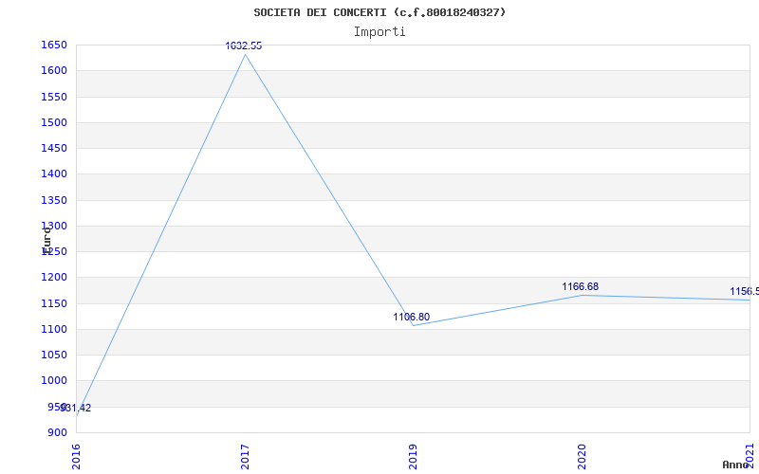759x474 pixels.
Task: Click the 2020 x-axis year label
Action: point(582,457)
